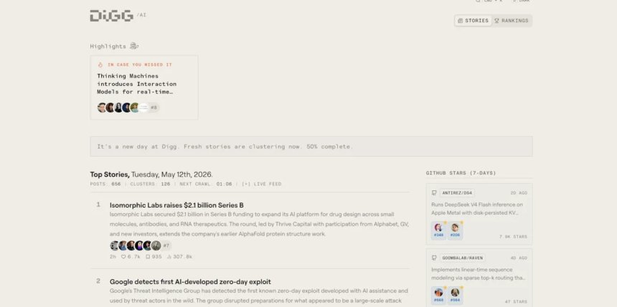Switch to the Stories tab

click(x=473, y=21)
